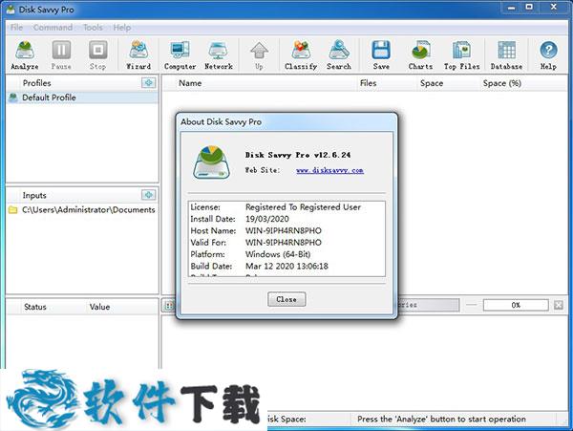Minimize the Disk Savvy Pro window
Viewport: 573px width, 431px height.
pos(512,8)
